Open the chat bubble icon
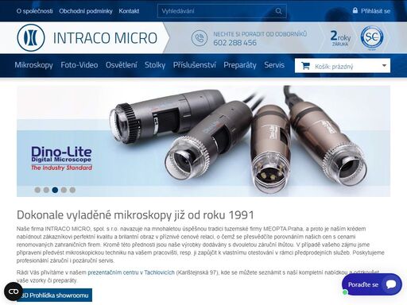The height and width of the screenshot is (305, 407). (391, 284)
